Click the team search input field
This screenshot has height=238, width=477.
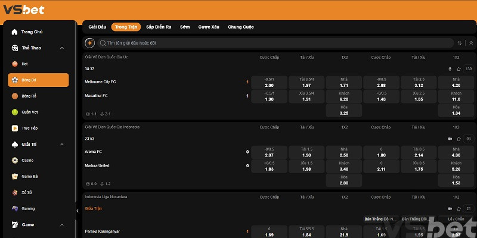274,43
